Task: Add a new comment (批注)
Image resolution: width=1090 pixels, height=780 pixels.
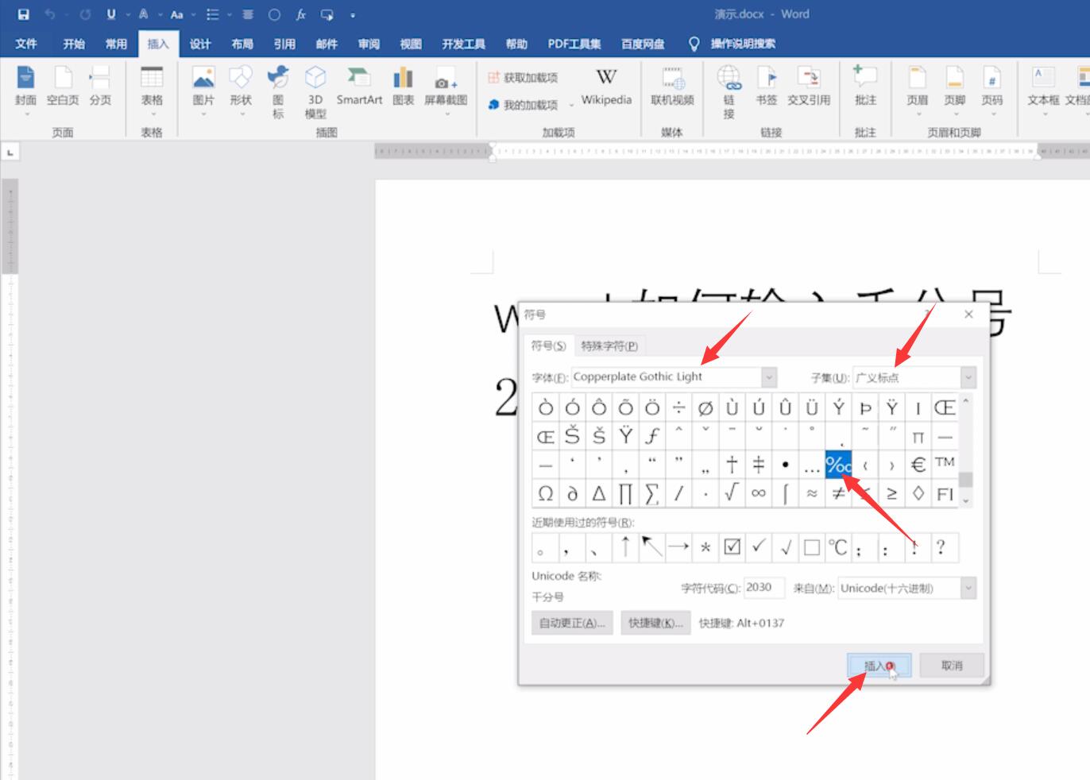Action: coord(865,86)
